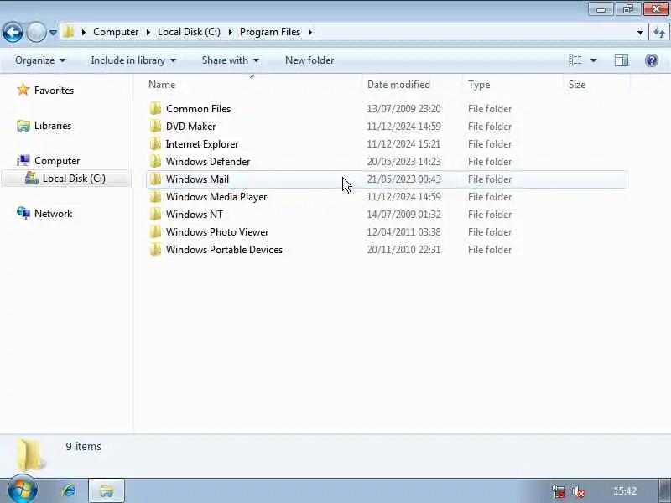Select the Windows Defender folder icon

coord(155,161)
